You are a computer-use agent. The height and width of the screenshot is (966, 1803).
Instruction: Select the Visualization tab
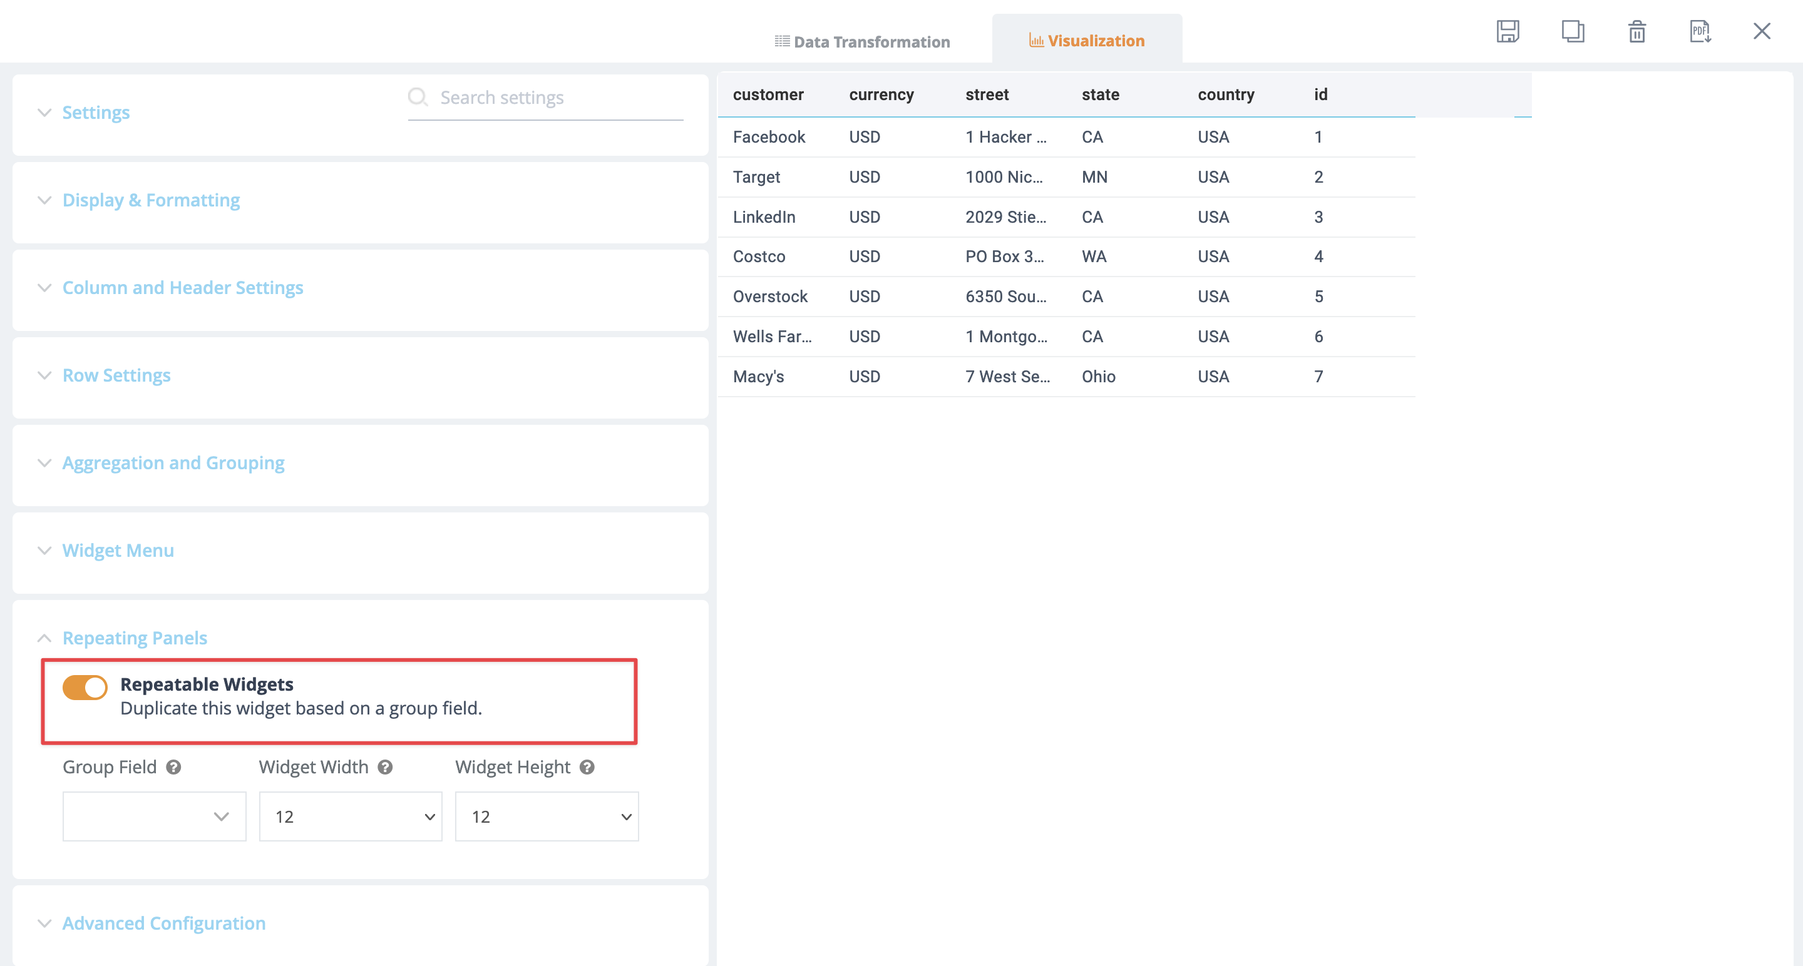tap(1086, 40)
